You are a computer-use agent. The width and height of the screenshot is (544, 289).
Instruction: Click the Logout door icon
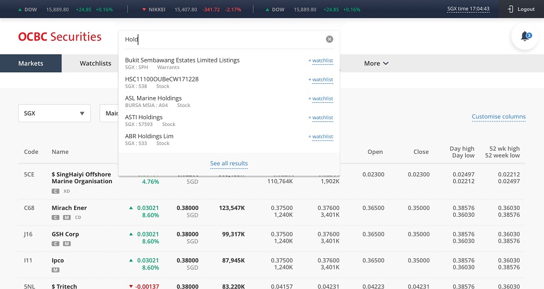click(x=510, y=9)
